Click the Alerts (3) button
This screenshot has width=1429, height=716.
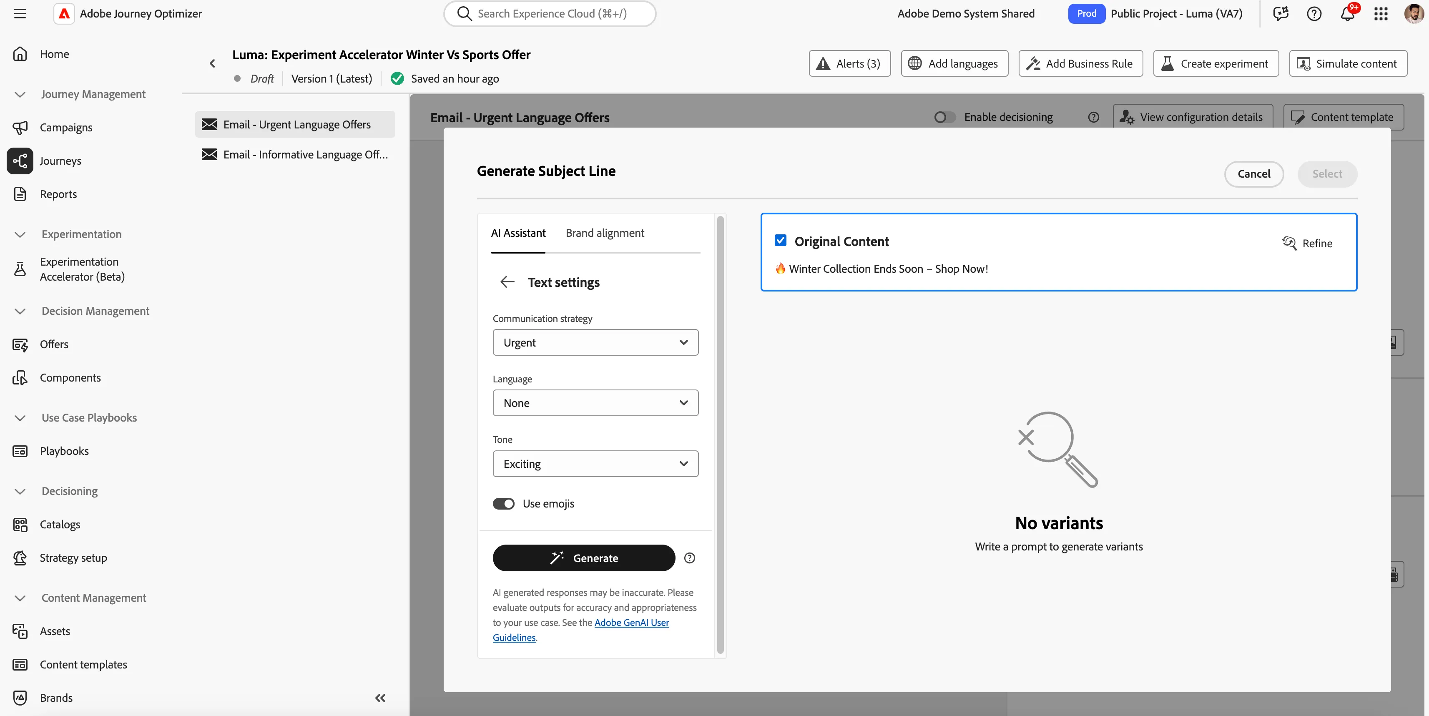[850, 64]
